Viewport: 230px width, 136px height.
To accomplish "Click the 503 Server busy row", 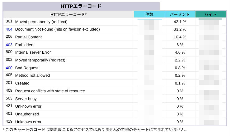I will click(115, 99).
